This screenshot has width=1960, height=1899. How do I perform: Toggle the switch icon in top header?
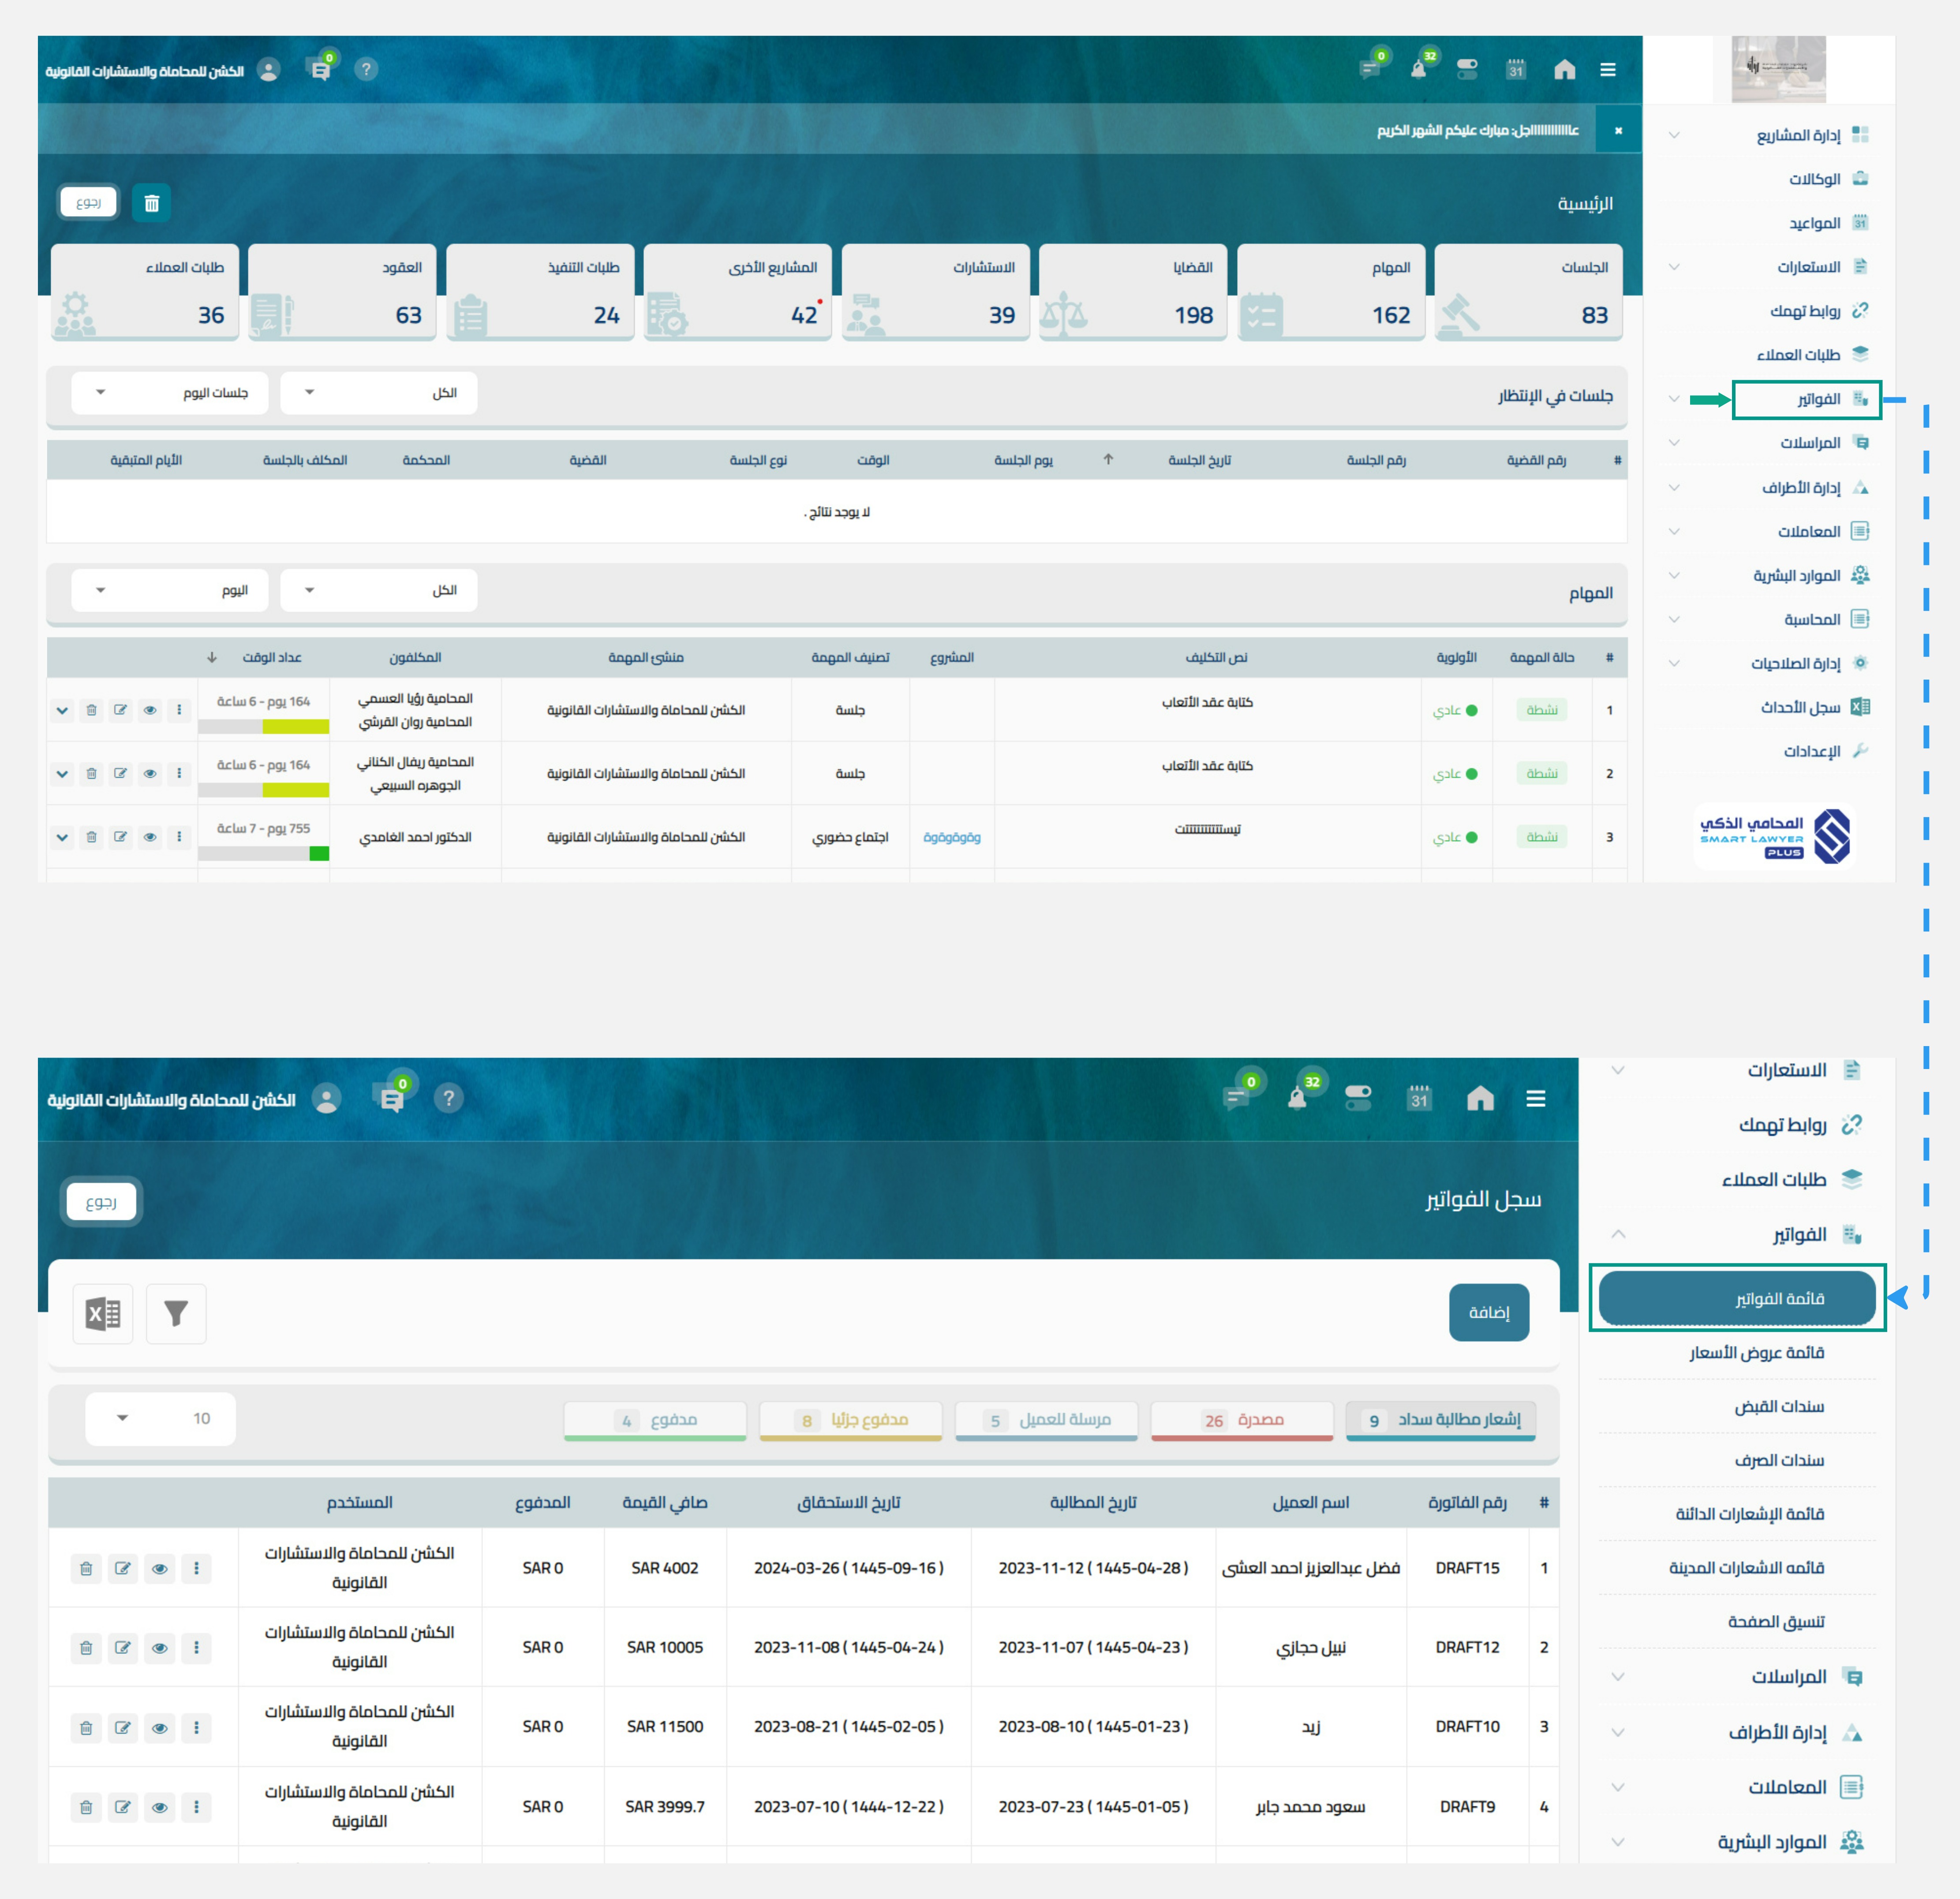(x=1467, y=69)
